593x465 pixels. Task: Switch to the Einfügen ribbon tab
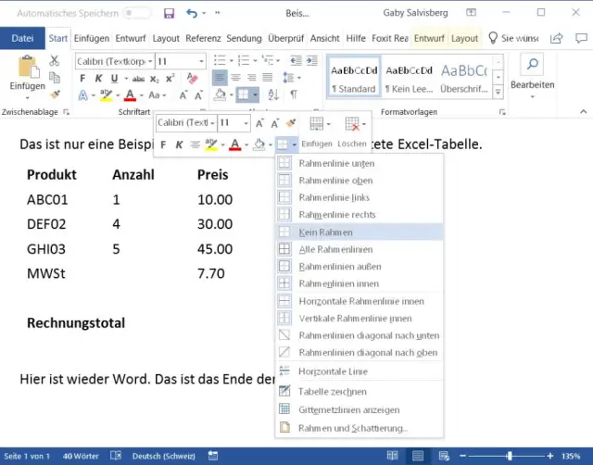pyautogui.click(x=92, y=38)
